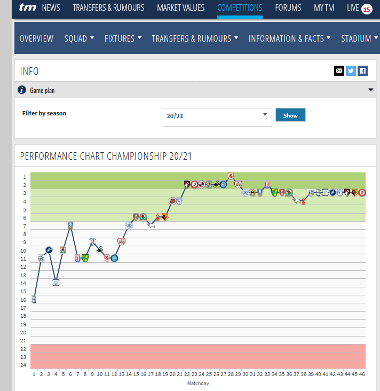
Task: Click the info icon beside Game plan
Action: click(x=22, y=90)
